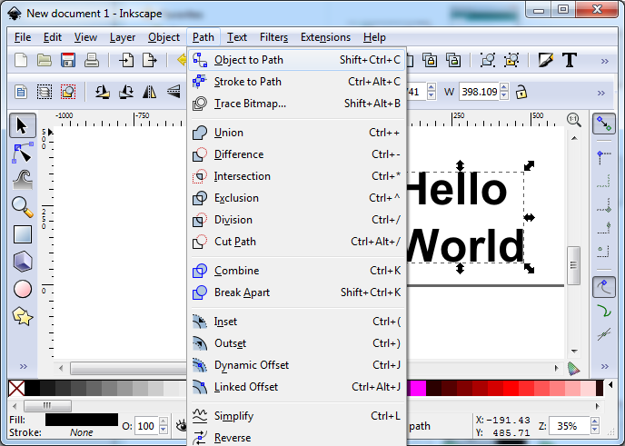
Task: Select the 3D Box tool
Action: (23, 262)
